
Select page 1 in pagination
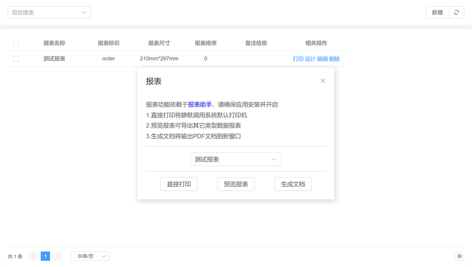click(x=45, y=256)
